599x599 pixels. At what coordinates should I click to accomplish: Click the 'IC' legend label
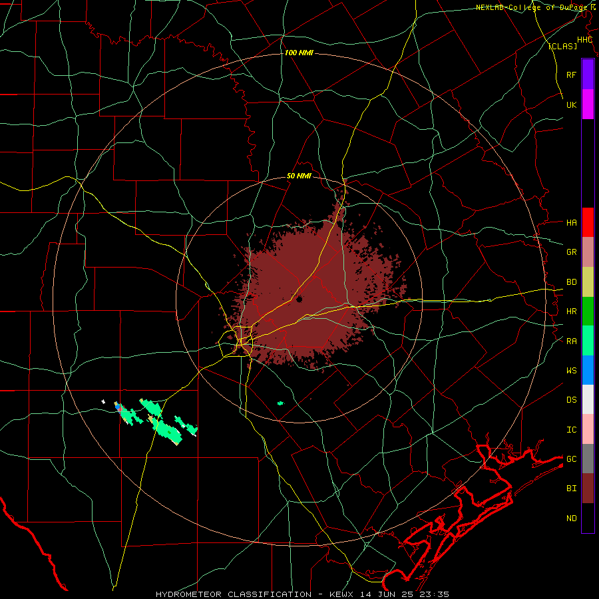571,430
